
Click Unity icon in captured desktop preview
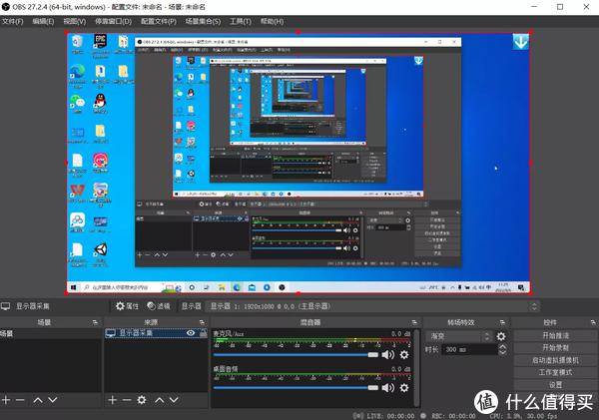tap(101, 254)
